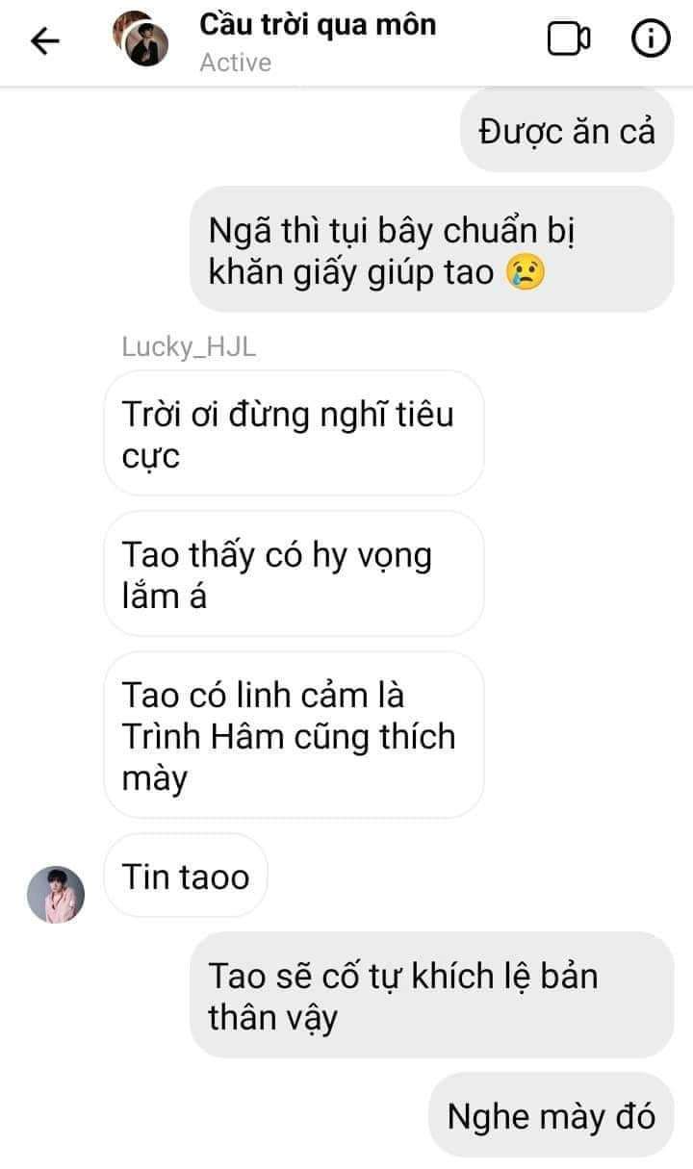This screenshot has height=1169, width=693.
Task: Open the chat title "Cầu trời qua môn"
Action: pos(318,24)
